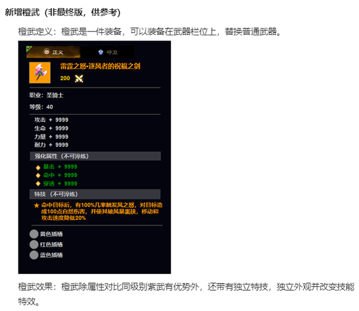
Task: Click the diamond icon beside 穿透
Action: 38,183
